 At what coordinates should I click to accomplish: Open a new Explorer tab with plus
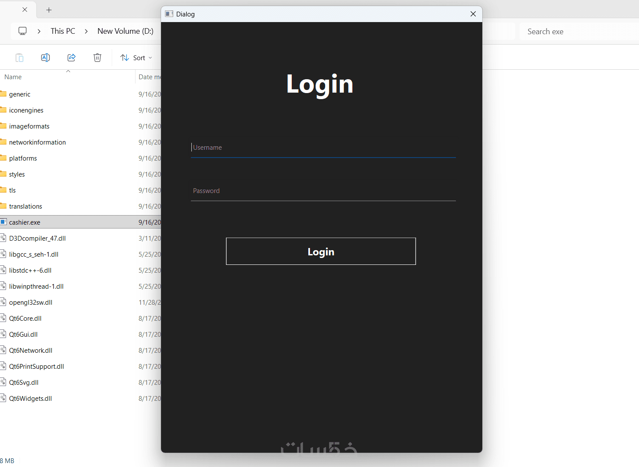coord(49,10)
